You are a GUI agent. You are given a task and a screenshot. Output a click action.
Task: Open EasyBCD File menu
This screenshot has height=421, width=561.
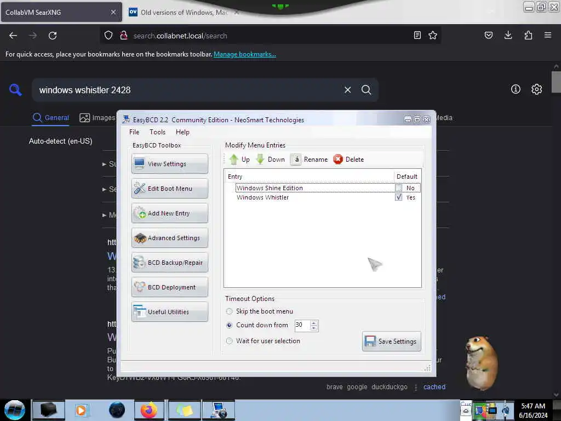coord(134,132)
